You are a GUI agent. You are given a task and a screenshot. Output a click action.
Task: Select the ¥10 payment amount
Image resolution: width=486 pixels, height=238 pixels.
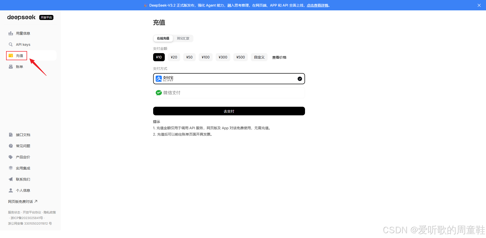click(159, 57)
